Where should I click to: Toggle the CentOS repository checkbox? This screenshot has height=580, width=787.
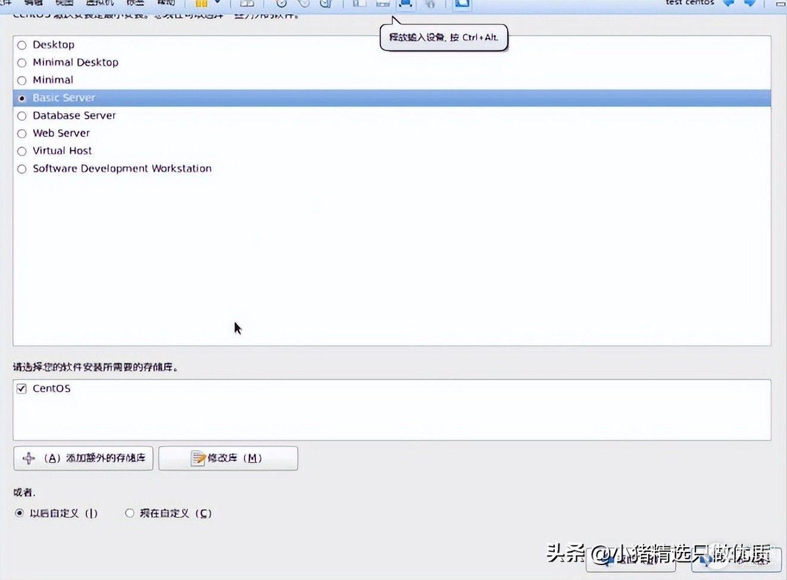22,389
